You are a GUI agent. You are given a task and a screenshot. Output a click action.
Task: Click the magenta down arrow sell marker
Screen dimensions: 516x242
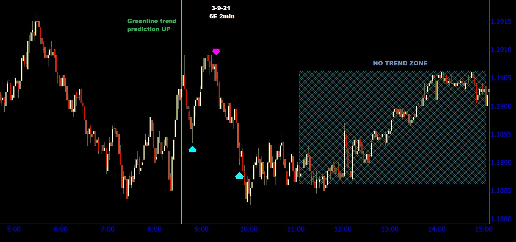[216, 52]
